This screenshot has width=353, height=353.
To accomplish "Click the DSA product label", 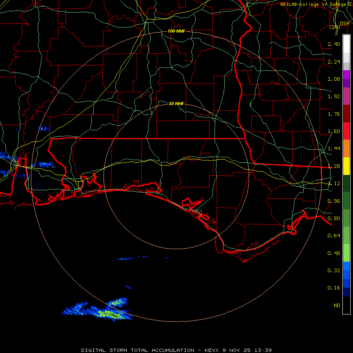I will click(345, 24).
